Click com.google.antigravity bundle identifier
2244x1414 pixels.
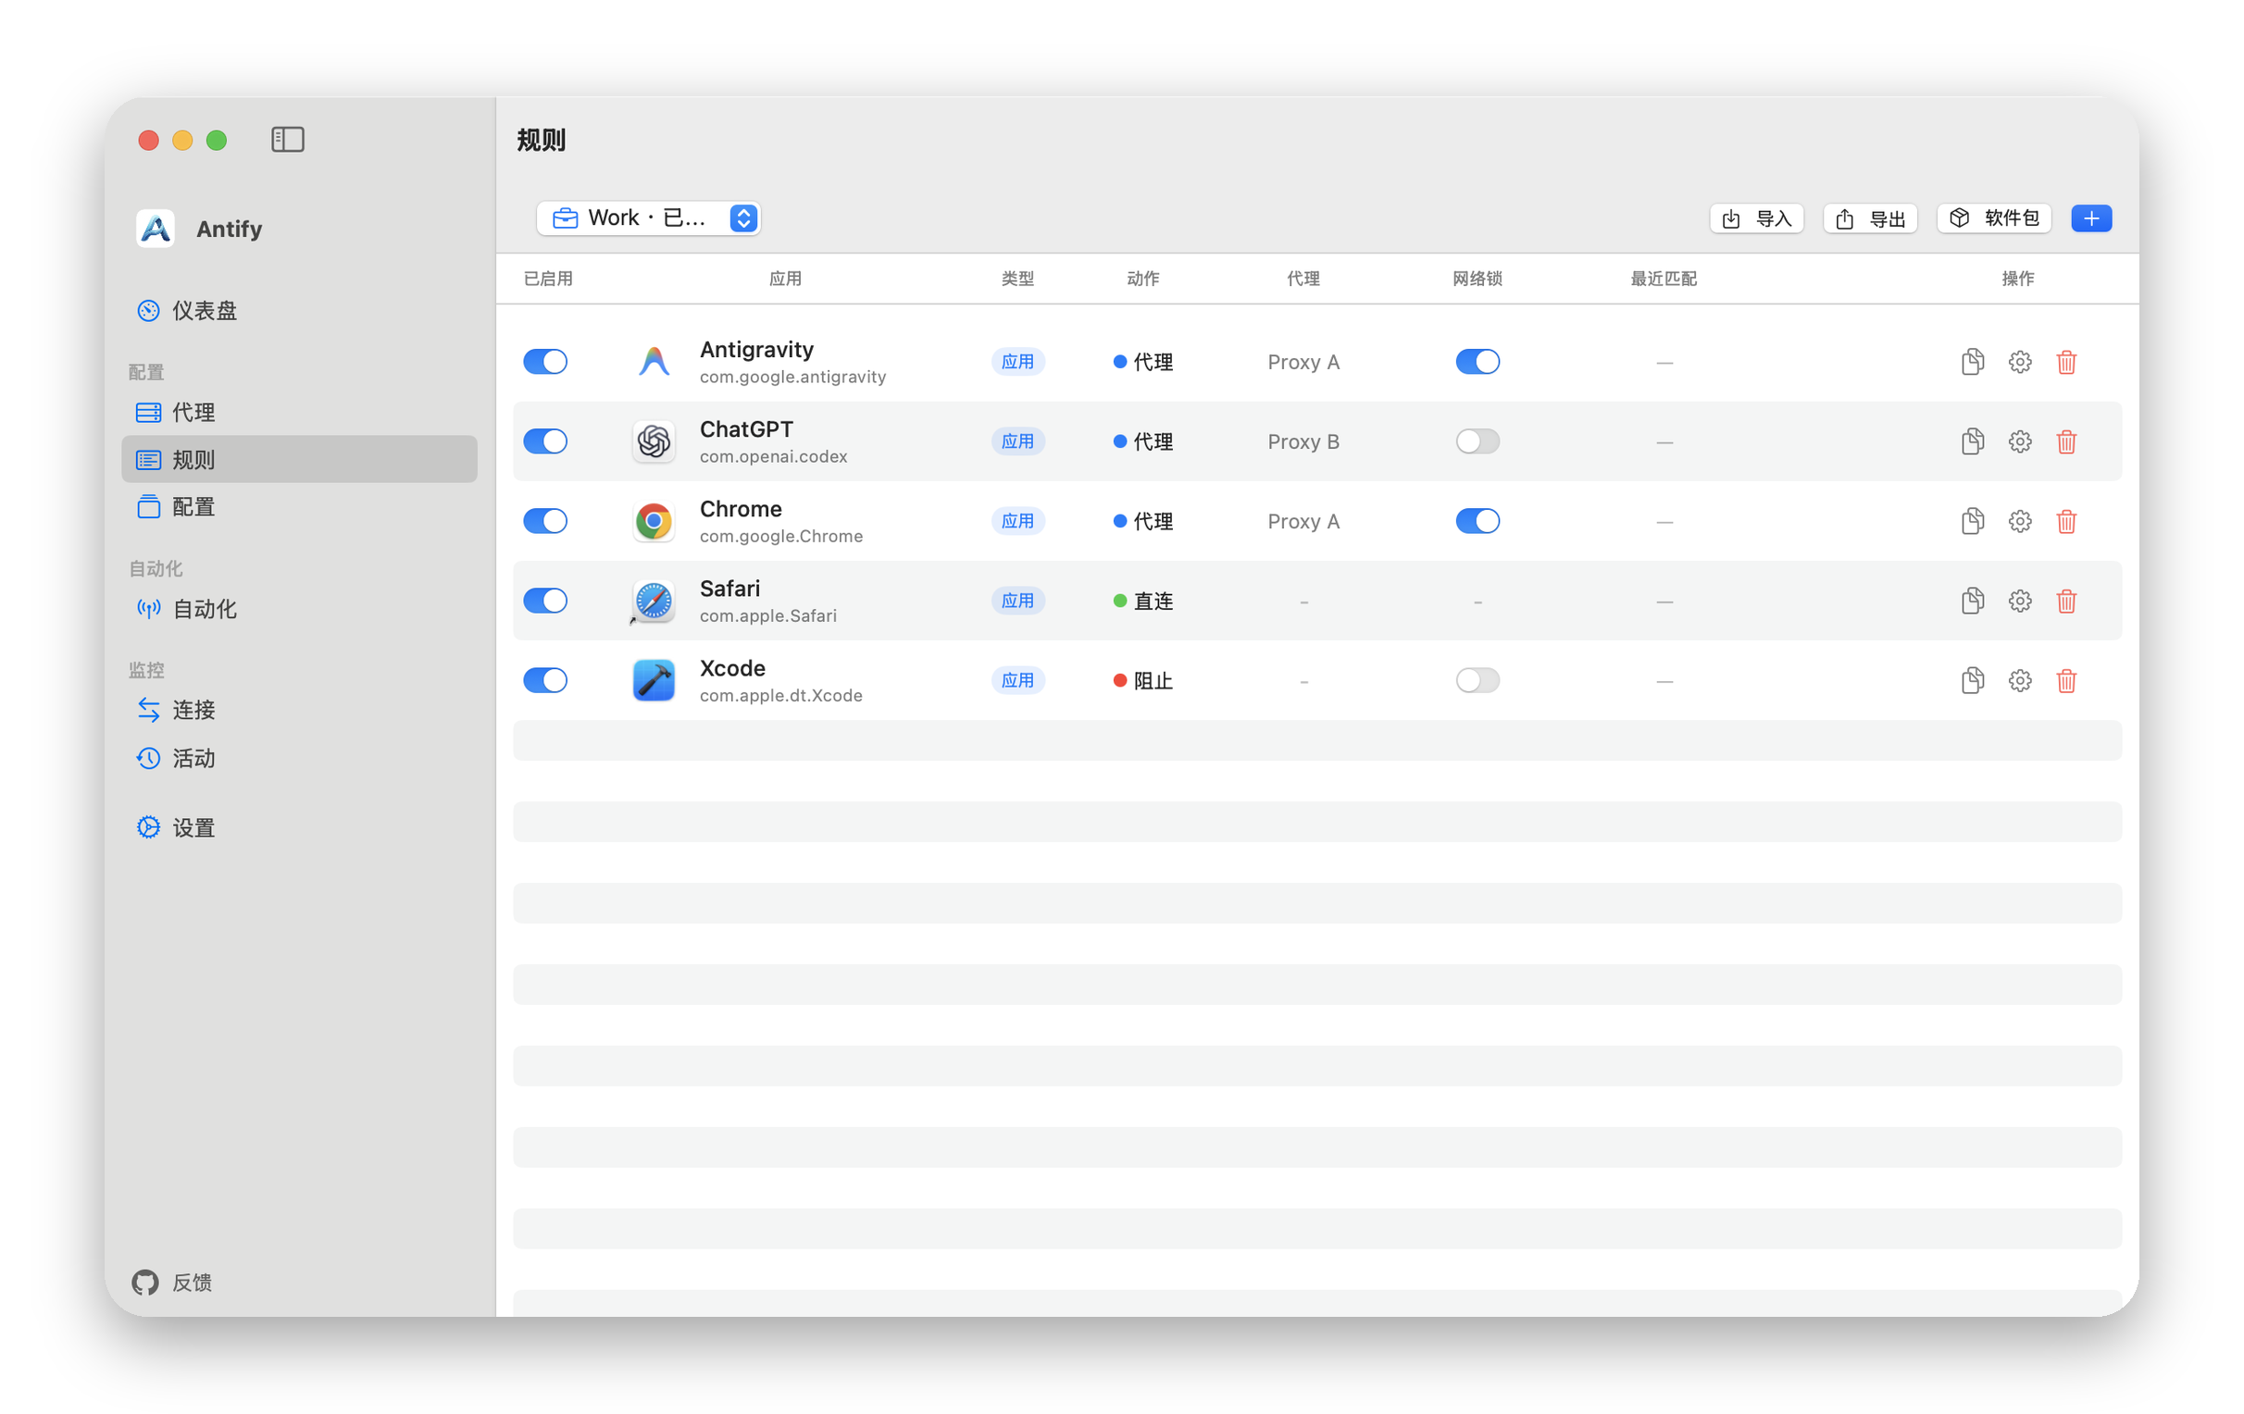point(793,377)
